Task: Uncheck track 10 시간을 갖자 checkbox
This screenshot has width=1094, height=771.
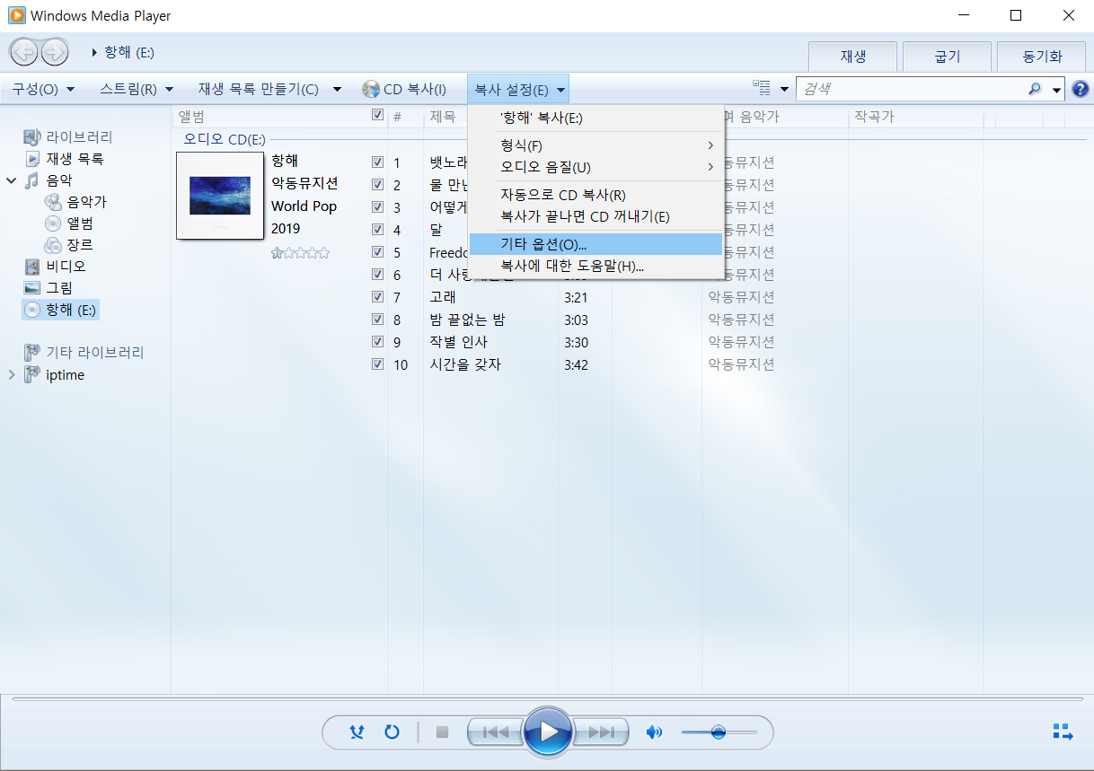Action: (378, 364)
